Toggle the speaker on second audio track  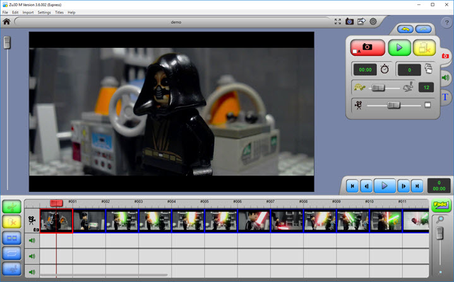[32, 256]
